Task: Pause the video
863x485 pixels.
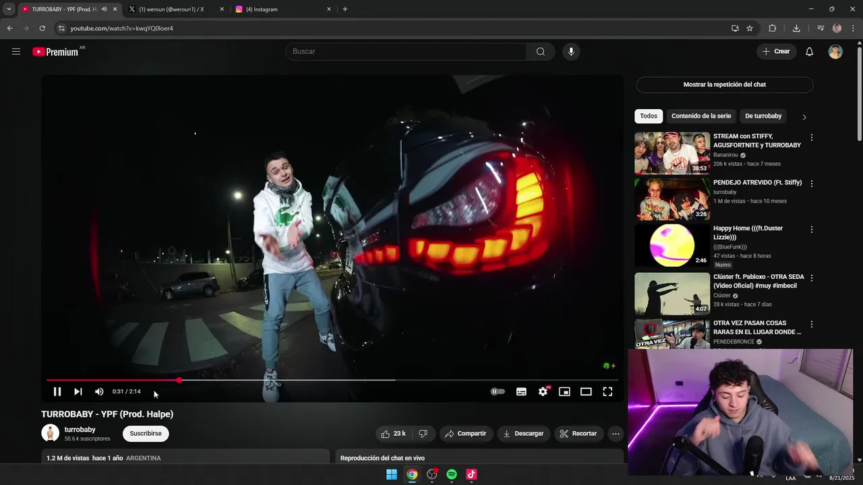Action: pos(57,391)
